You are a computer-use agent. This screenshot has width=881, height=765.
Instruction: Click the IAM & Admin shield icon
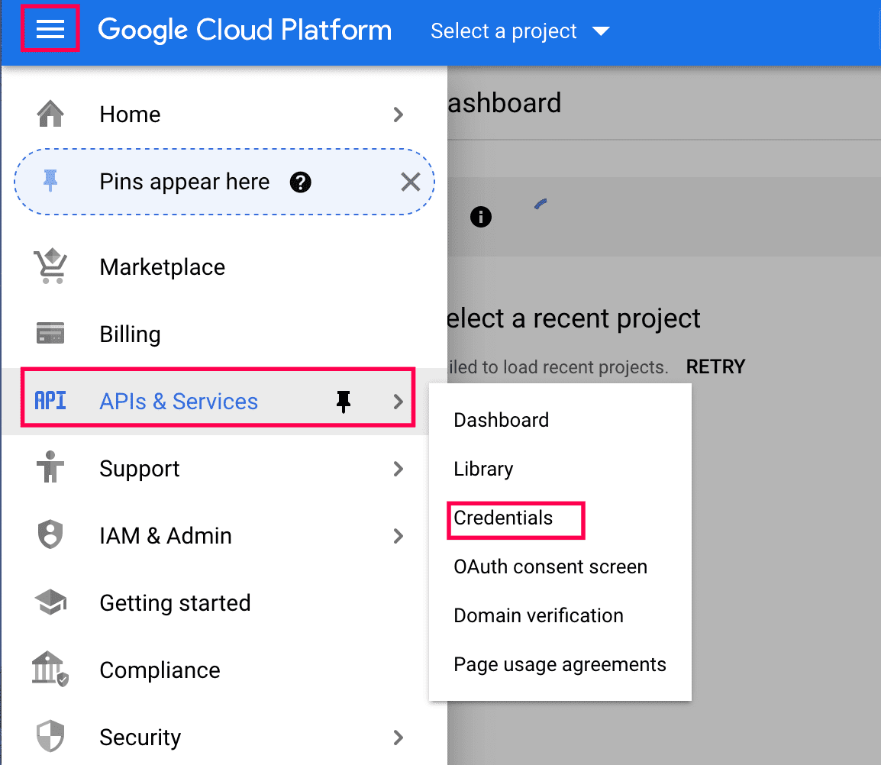[50, 535]
